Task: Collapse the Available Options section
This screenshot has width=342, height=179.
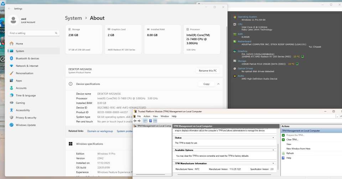Action: [x=273, y=150]
